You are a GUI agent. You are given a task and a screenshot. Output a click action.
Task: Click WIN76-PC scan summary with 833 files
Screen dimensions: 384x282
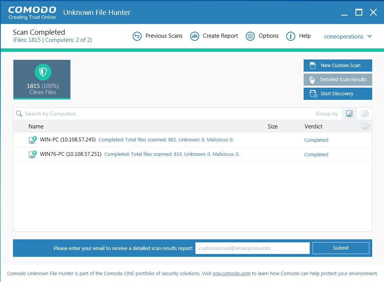click(172, 154)
